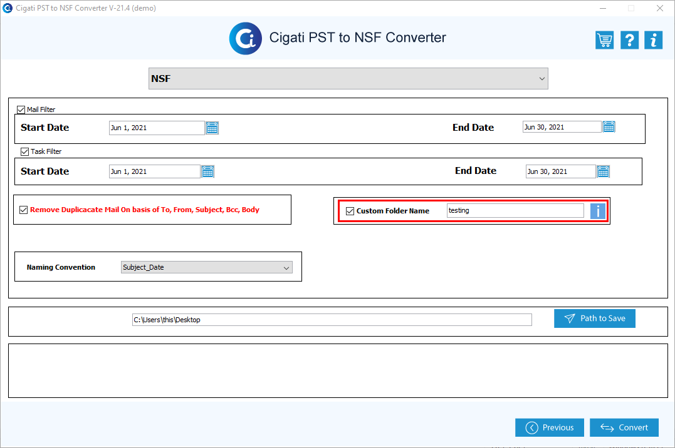Show info about Custom Folder Name
This screenshot has height=448, width=675.
tap(597, 211)
